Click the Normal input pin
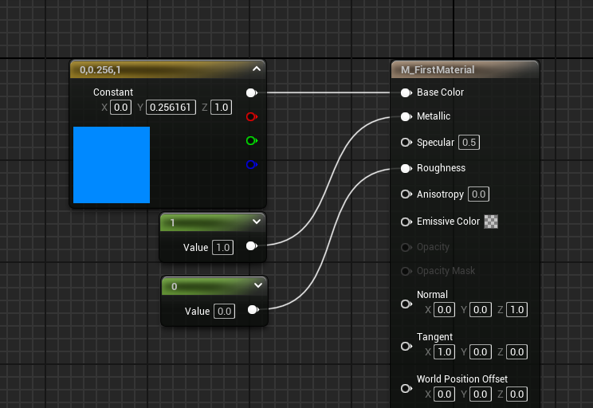593x408 pixels. coord(406,304)
